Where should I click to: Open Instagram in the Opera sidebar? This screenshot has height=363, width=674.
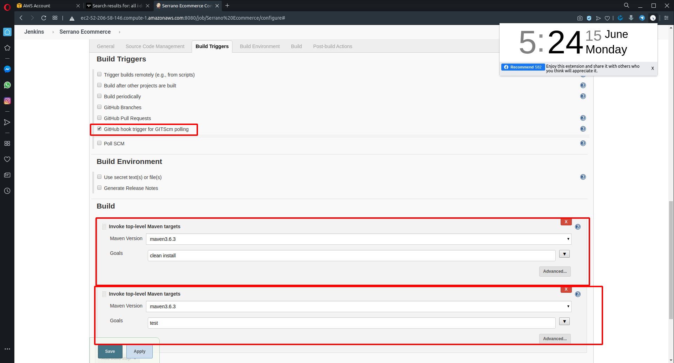tap(7, 101)
